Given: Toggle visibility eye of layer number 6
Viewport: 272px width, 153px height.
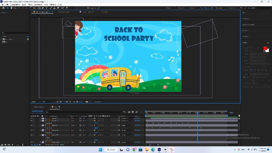Looking at the screenshot, I should (x=31, y=135).
